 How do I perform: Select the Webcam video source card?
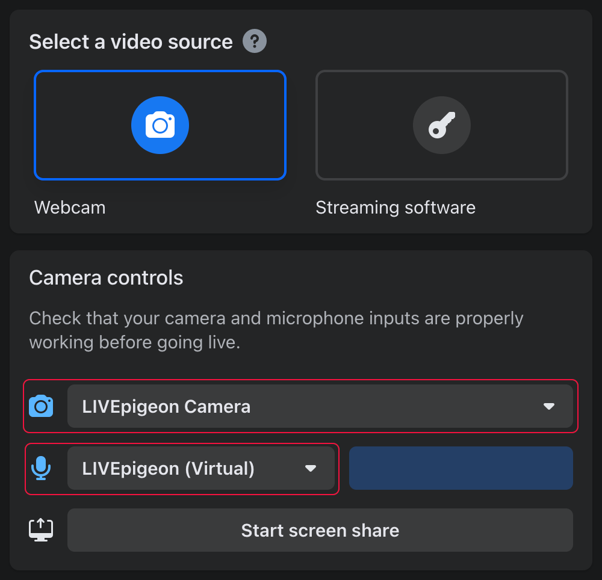click(x=160, y=125)
